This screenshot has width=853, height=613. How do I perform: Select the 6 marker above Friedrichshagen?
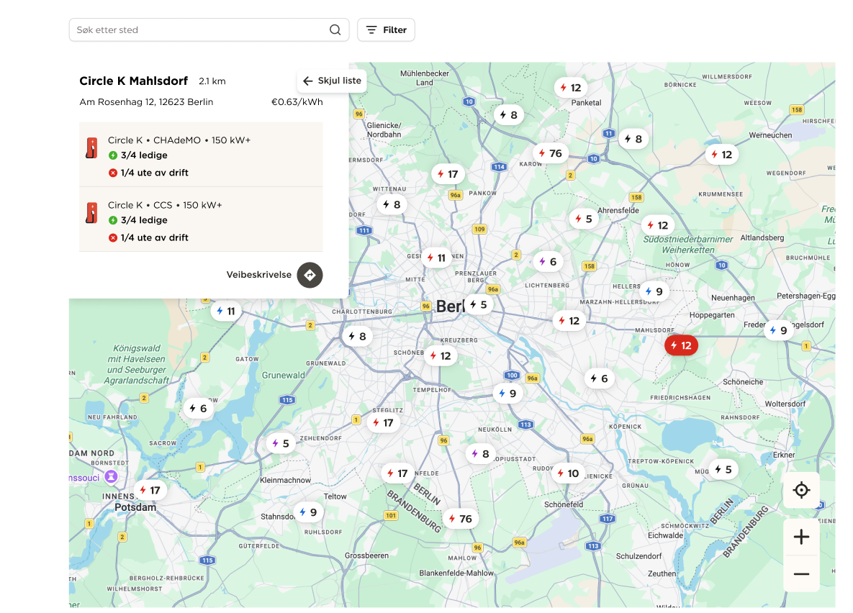(x=600, y=378)
